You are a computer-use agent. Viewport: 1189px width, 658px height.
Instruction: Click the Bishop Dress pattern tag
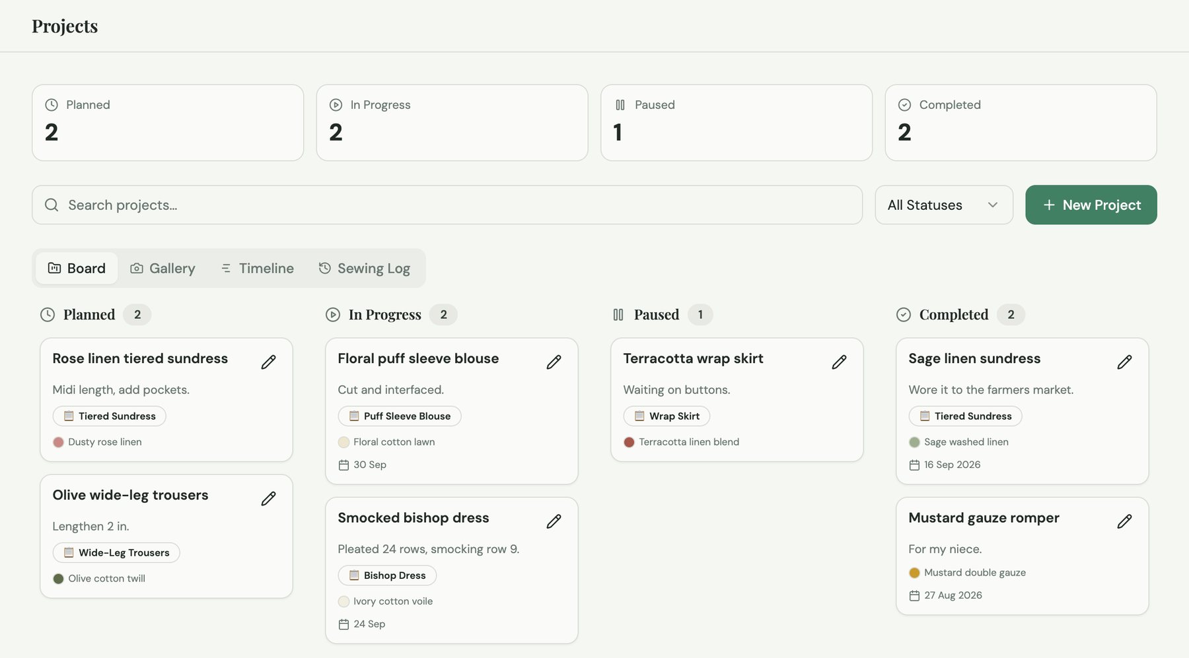(387, 576)
